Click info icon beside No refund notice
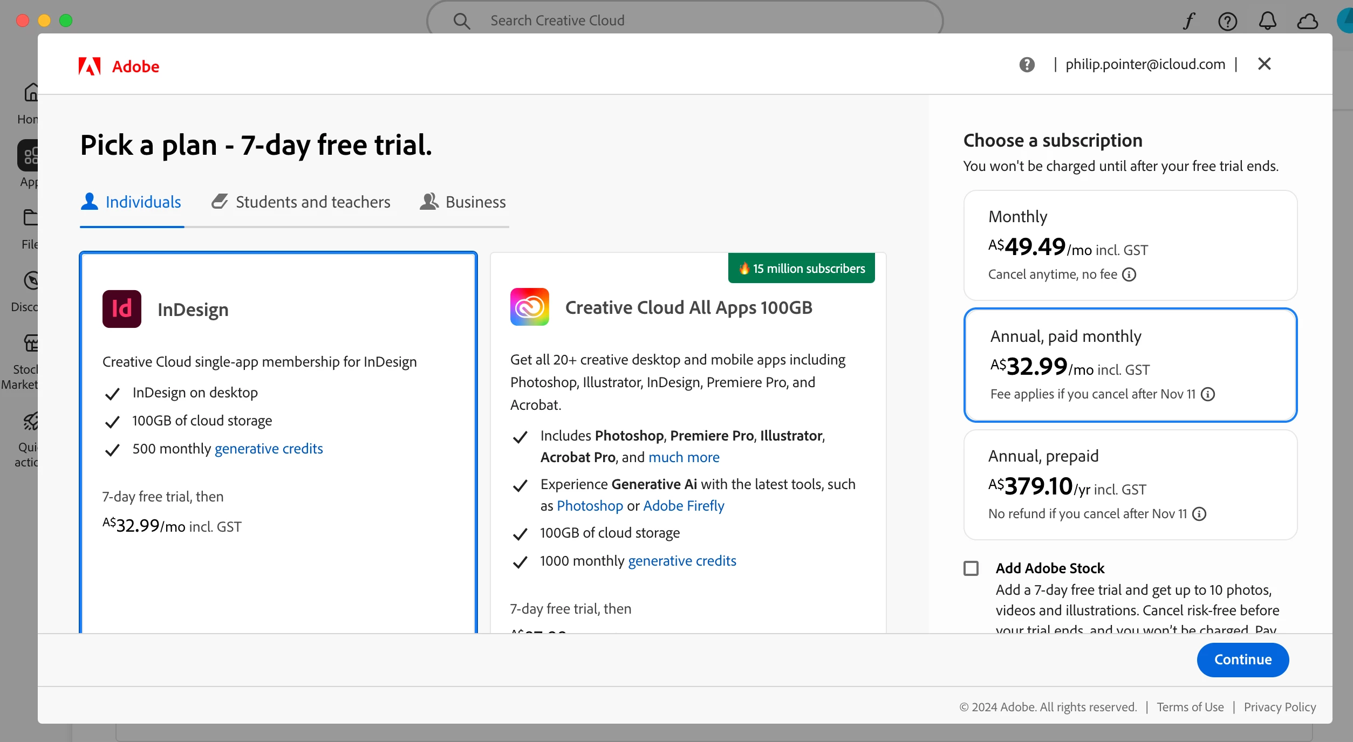This screenshot has height=742, width=1353. [1199, 514]
